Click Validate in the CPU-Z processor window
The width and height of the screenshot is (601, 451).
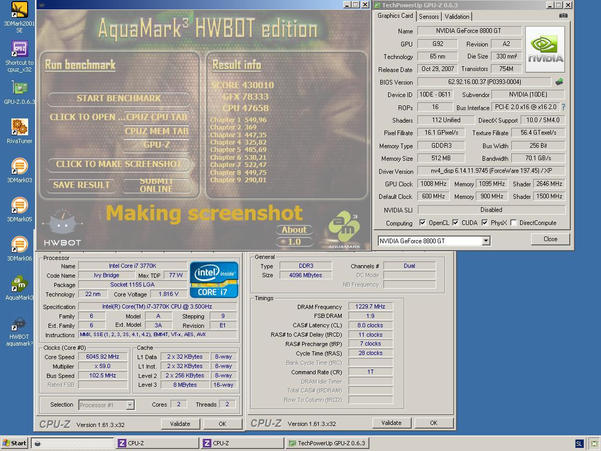(180, 424)
